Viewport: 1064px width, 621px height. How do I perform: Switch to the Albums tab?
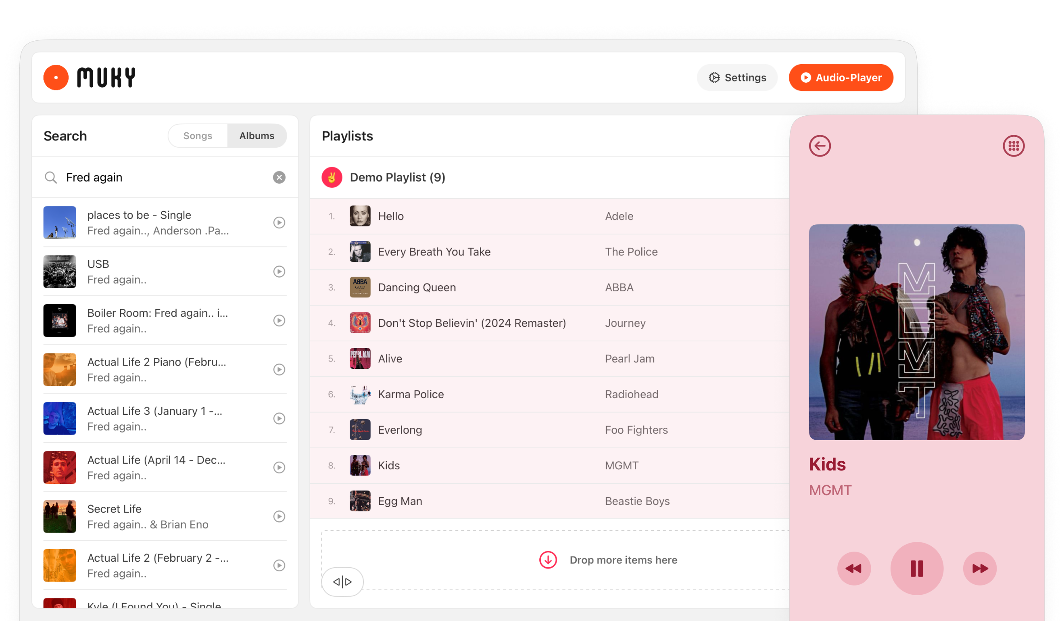click(257, 136)
